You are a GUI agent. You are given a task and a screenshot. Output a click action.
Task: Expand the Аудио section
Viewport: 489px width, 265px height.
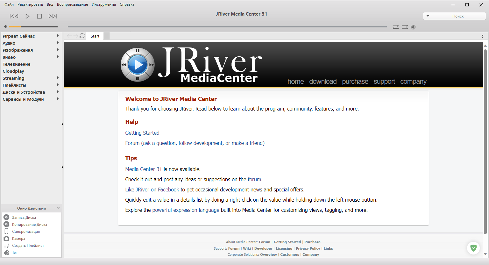coord(9,43)
